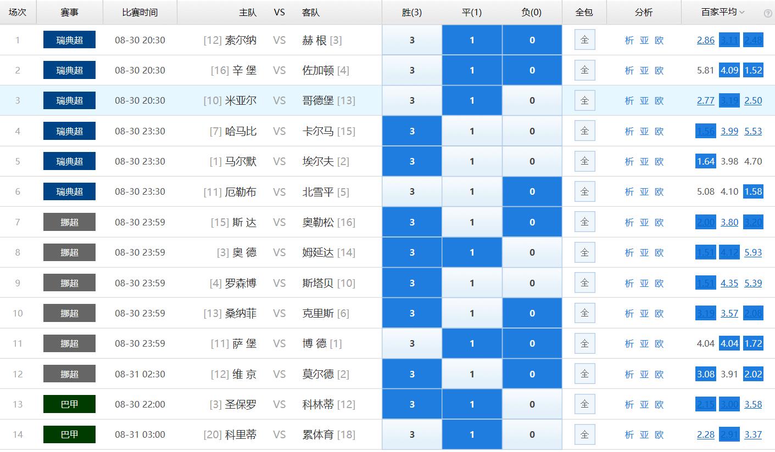Click odds 2.86 for 索尔纳 match

(705, 40)
